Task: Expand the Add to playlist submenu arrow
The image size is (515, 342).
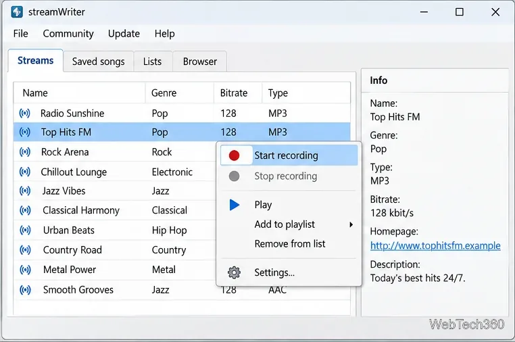Action: [x=351, y=224]
